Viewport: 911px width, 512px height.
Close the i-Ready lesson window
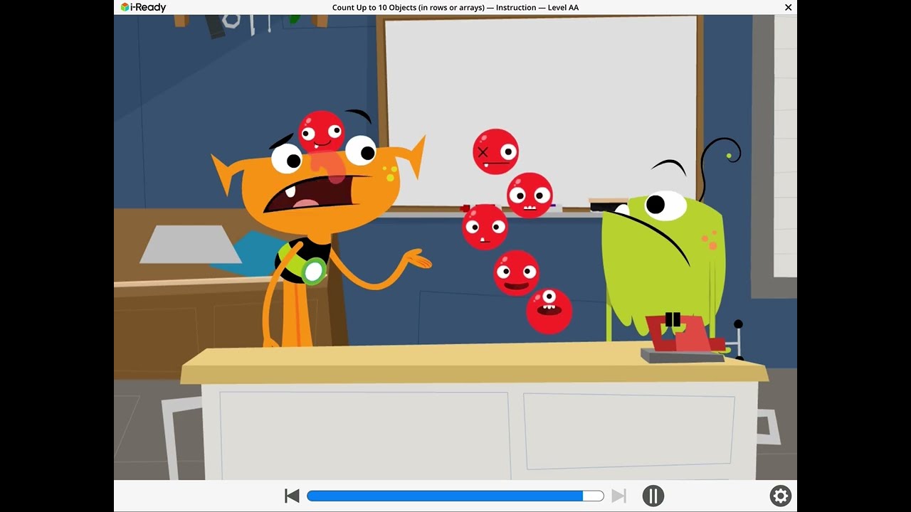[788, 7]
